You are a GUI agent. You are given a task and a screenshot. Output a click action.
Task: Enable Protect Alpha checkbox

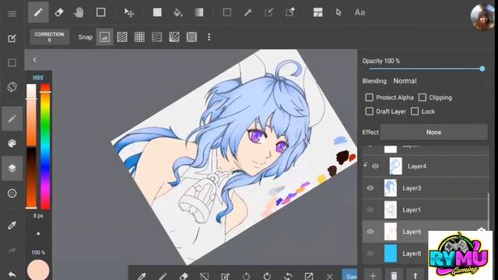(x=369, y=97)
